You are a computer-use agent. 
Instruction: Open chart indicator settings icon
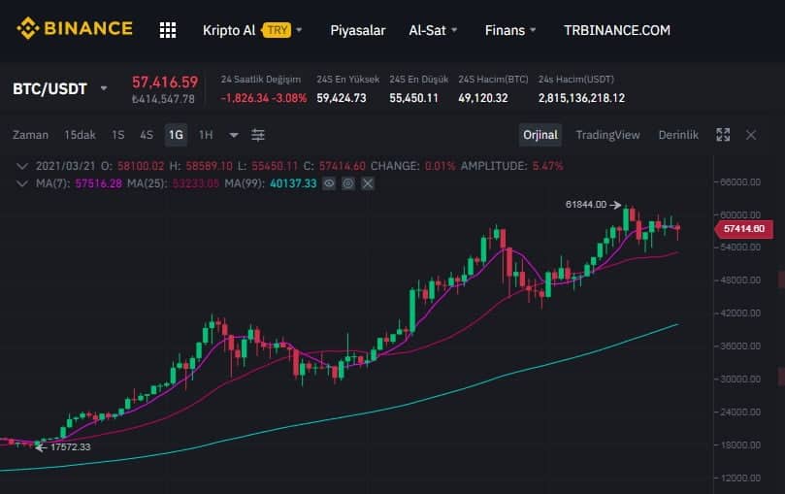point(258,135)
